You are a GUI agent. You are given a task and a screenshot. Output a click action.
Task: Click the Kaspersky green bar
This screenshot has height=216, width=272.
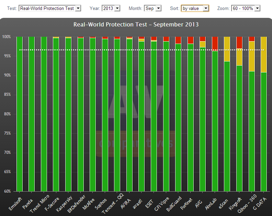[x=68, y=115]
